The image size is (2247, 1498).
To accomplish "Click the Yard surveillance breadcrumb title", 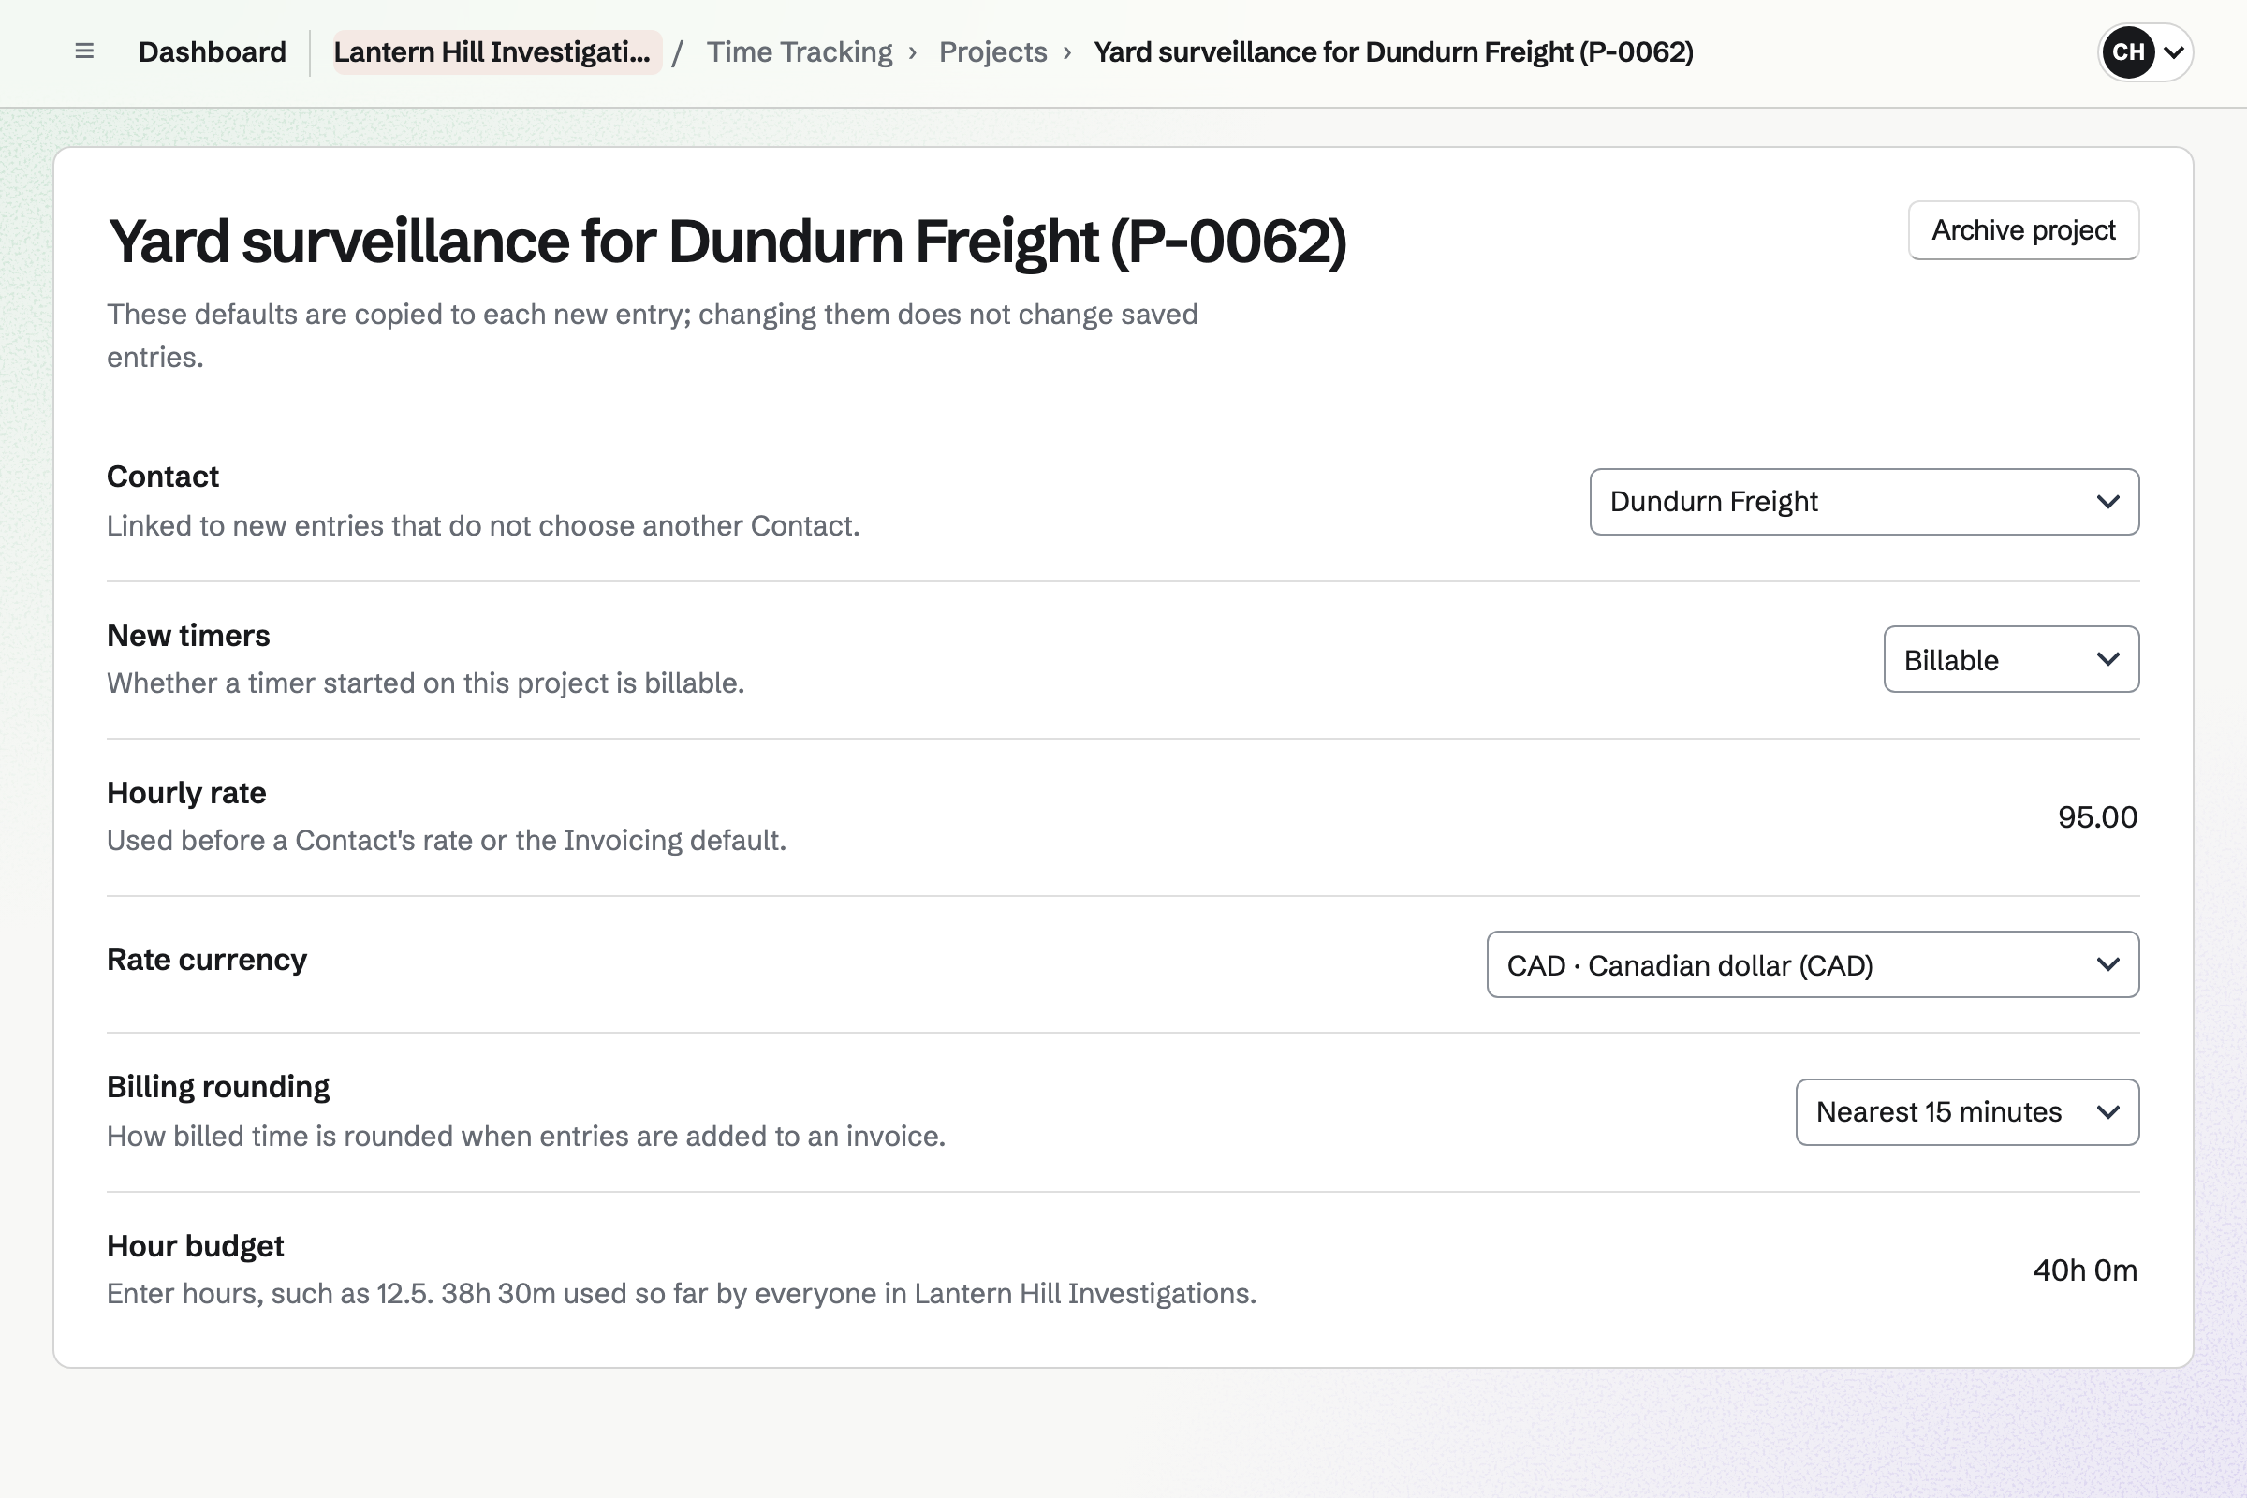I will pyautogui.click(x=1393, y=51).
